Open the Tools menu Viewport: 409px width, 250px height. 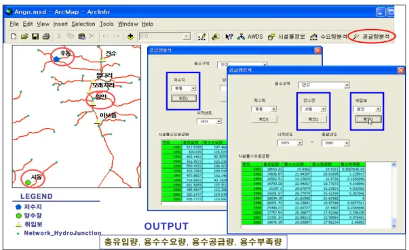(x=106, y=24)
